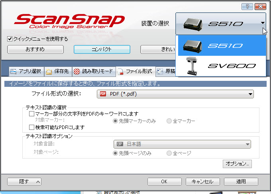Image resolution: width=271 pixels, height=194 pixels.
Task: Click the help question mark button
Action: pyautogui.click(x=247, y=6)
